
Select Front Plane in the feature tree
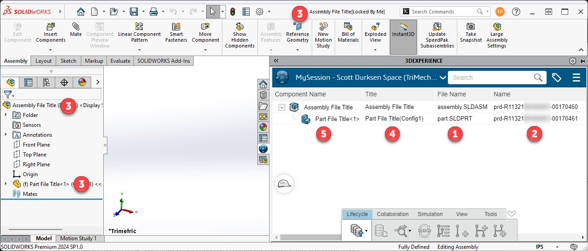[36, 145]
